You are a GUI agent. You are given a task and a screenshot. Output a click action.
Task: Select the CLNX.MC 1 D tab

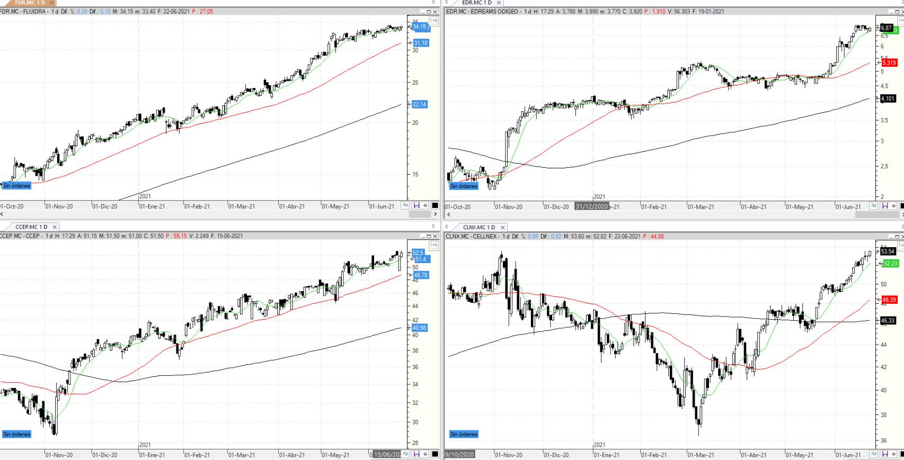pos(478,227)
